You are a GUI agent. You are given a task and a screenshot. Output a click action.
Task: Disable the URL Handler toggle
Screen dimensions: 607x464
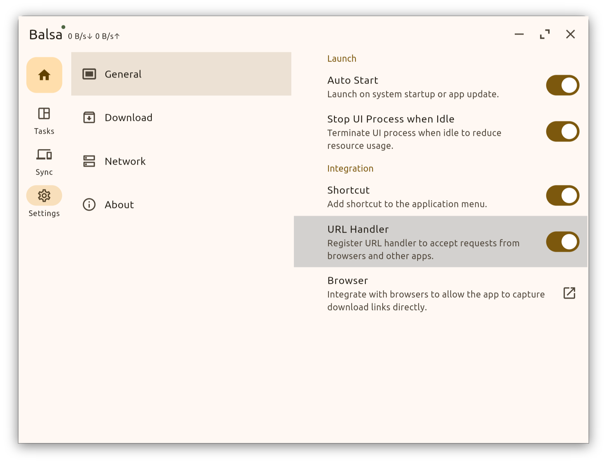tap(562, 242)
